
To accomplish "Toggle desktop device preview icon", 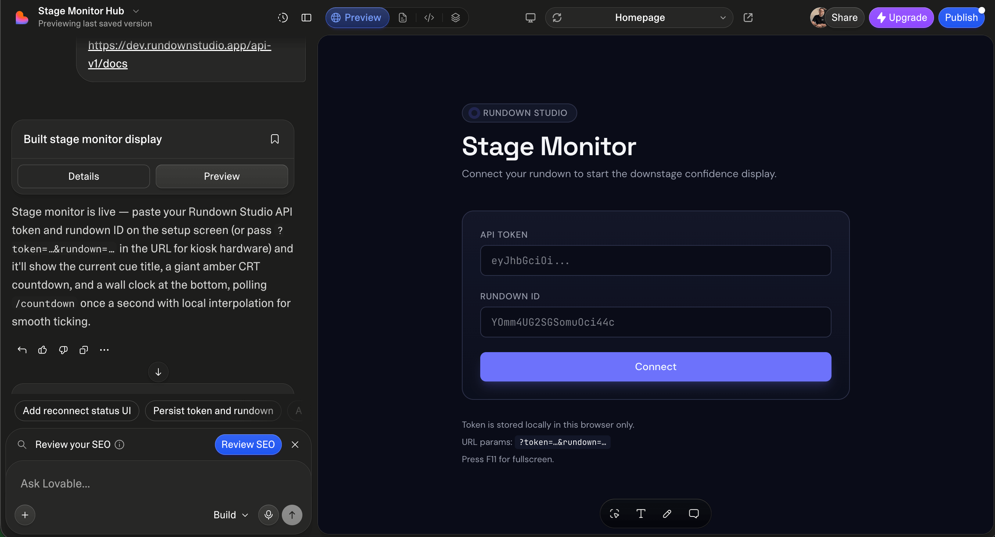I will [x=530, y=17].
